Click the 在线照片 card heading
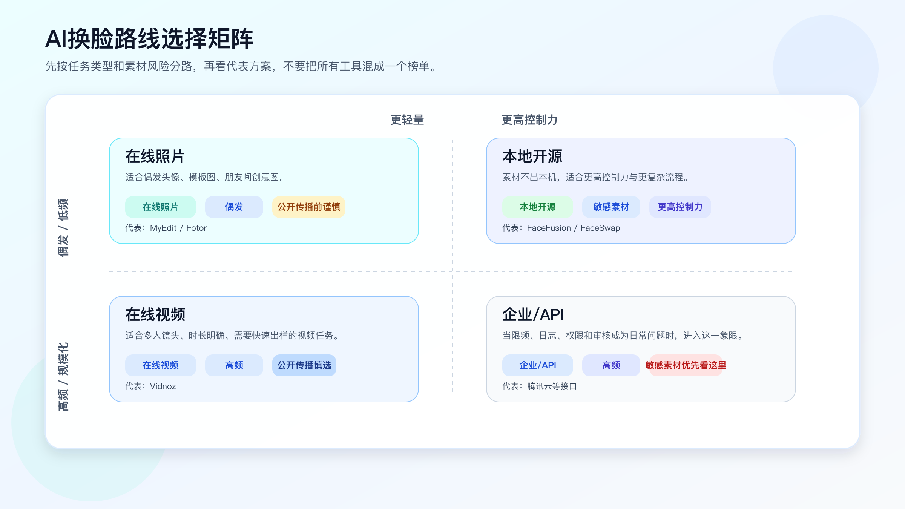This screenshot has width=905, height=509. click(155, 156)
